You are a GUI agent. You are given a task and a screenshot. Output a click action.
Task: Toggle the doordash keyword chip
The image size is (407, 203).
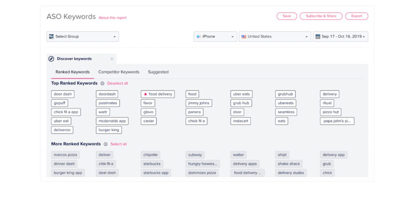(107, 94)
